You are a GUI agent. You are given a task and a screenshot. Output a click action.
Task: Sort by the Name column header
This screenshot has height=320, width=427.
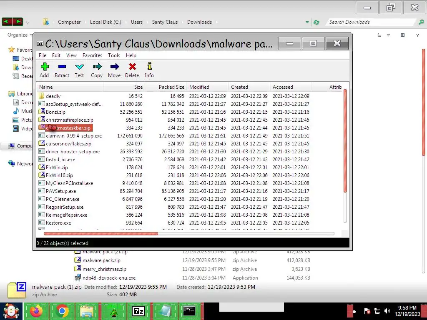coord(70,87)
